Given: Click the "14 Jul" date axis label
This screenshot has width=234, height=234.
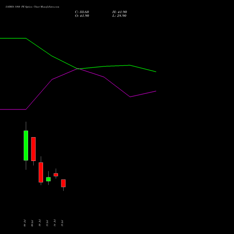Looking at the screenshot, I should click(55, 223).
